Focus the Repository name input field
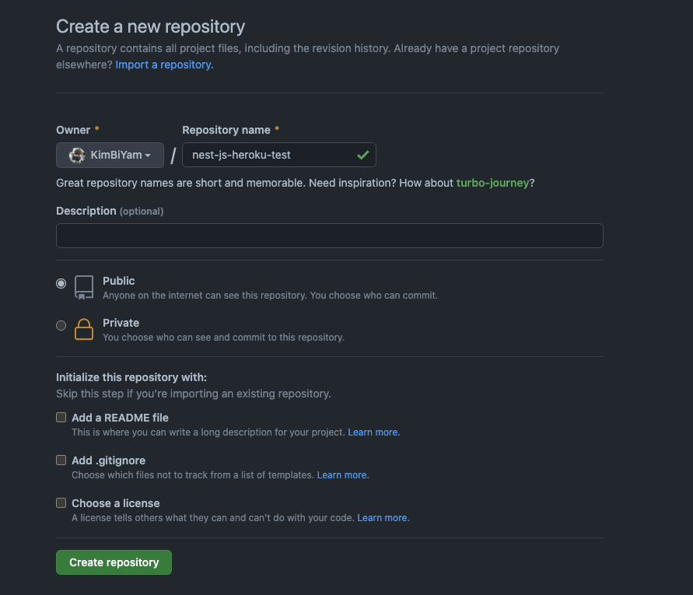The width and height of the screenshot is (693, 595). (268, 155)
